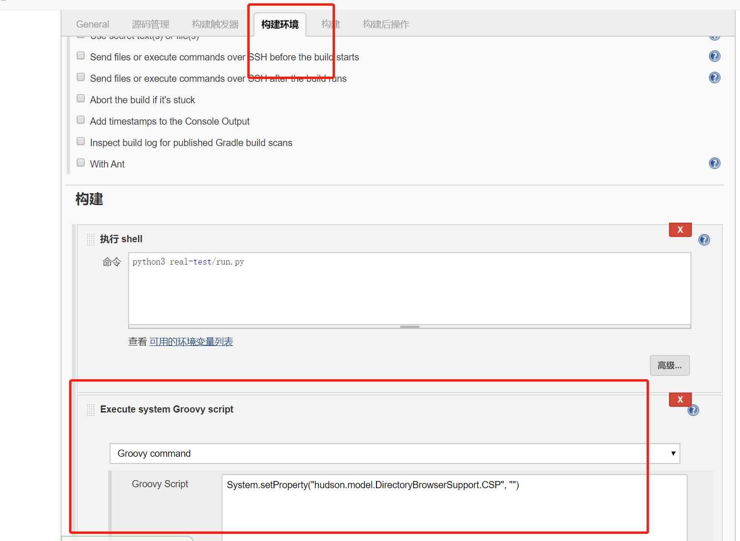Screen dimensions: 740x541
Task: Open help for 执行 shell build step
Action: 704,240
